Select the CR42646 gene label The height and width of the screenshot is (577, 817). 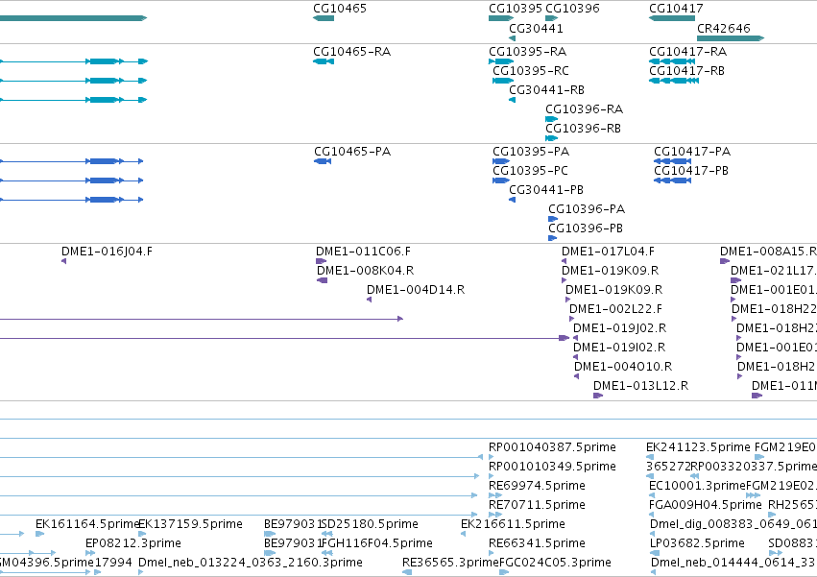tap(724, 28)
